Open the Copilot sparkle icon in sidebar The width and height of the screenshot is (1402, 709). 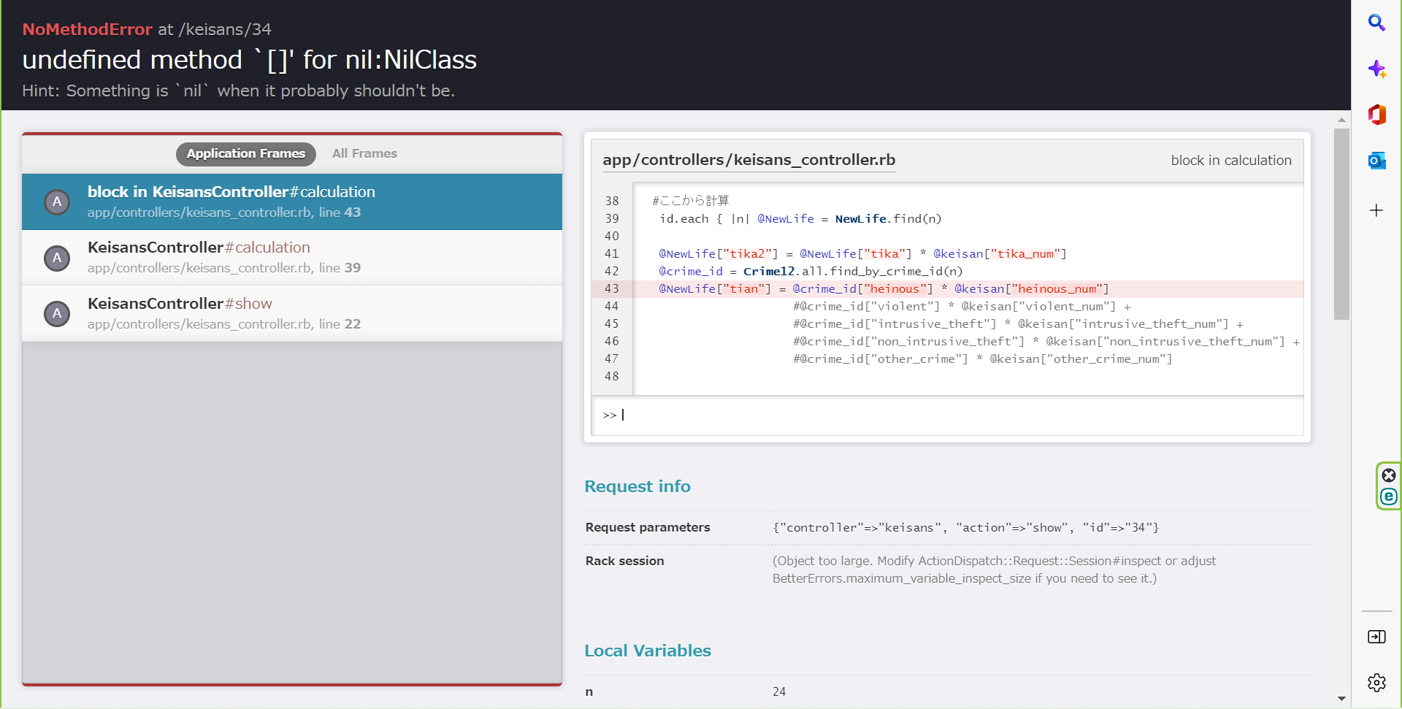click(1376, 69)
